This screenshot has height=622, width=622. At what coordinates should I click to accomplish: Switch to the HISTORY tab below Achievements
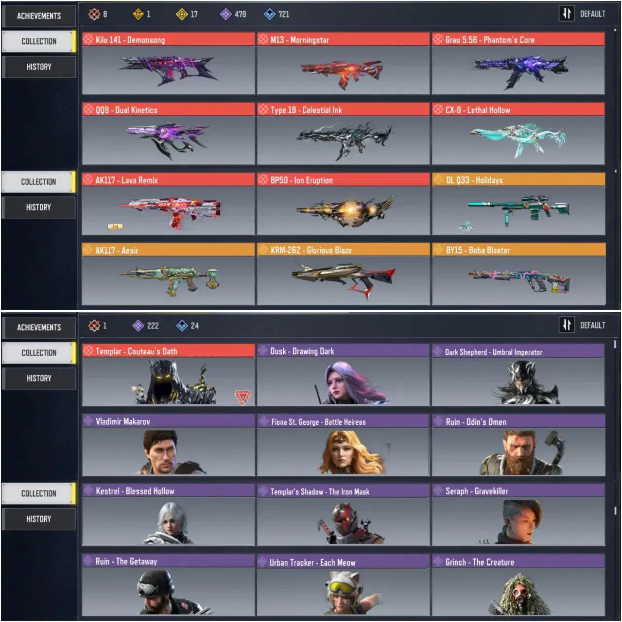coord(39,67)
